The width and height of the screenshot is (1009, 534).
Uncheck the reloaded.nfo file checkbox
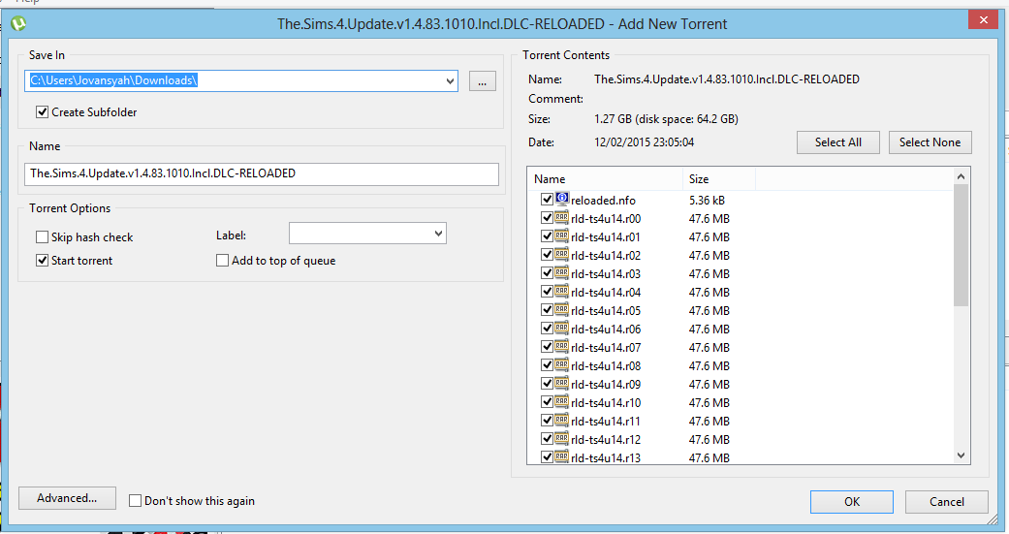click(x=547, y=200)
